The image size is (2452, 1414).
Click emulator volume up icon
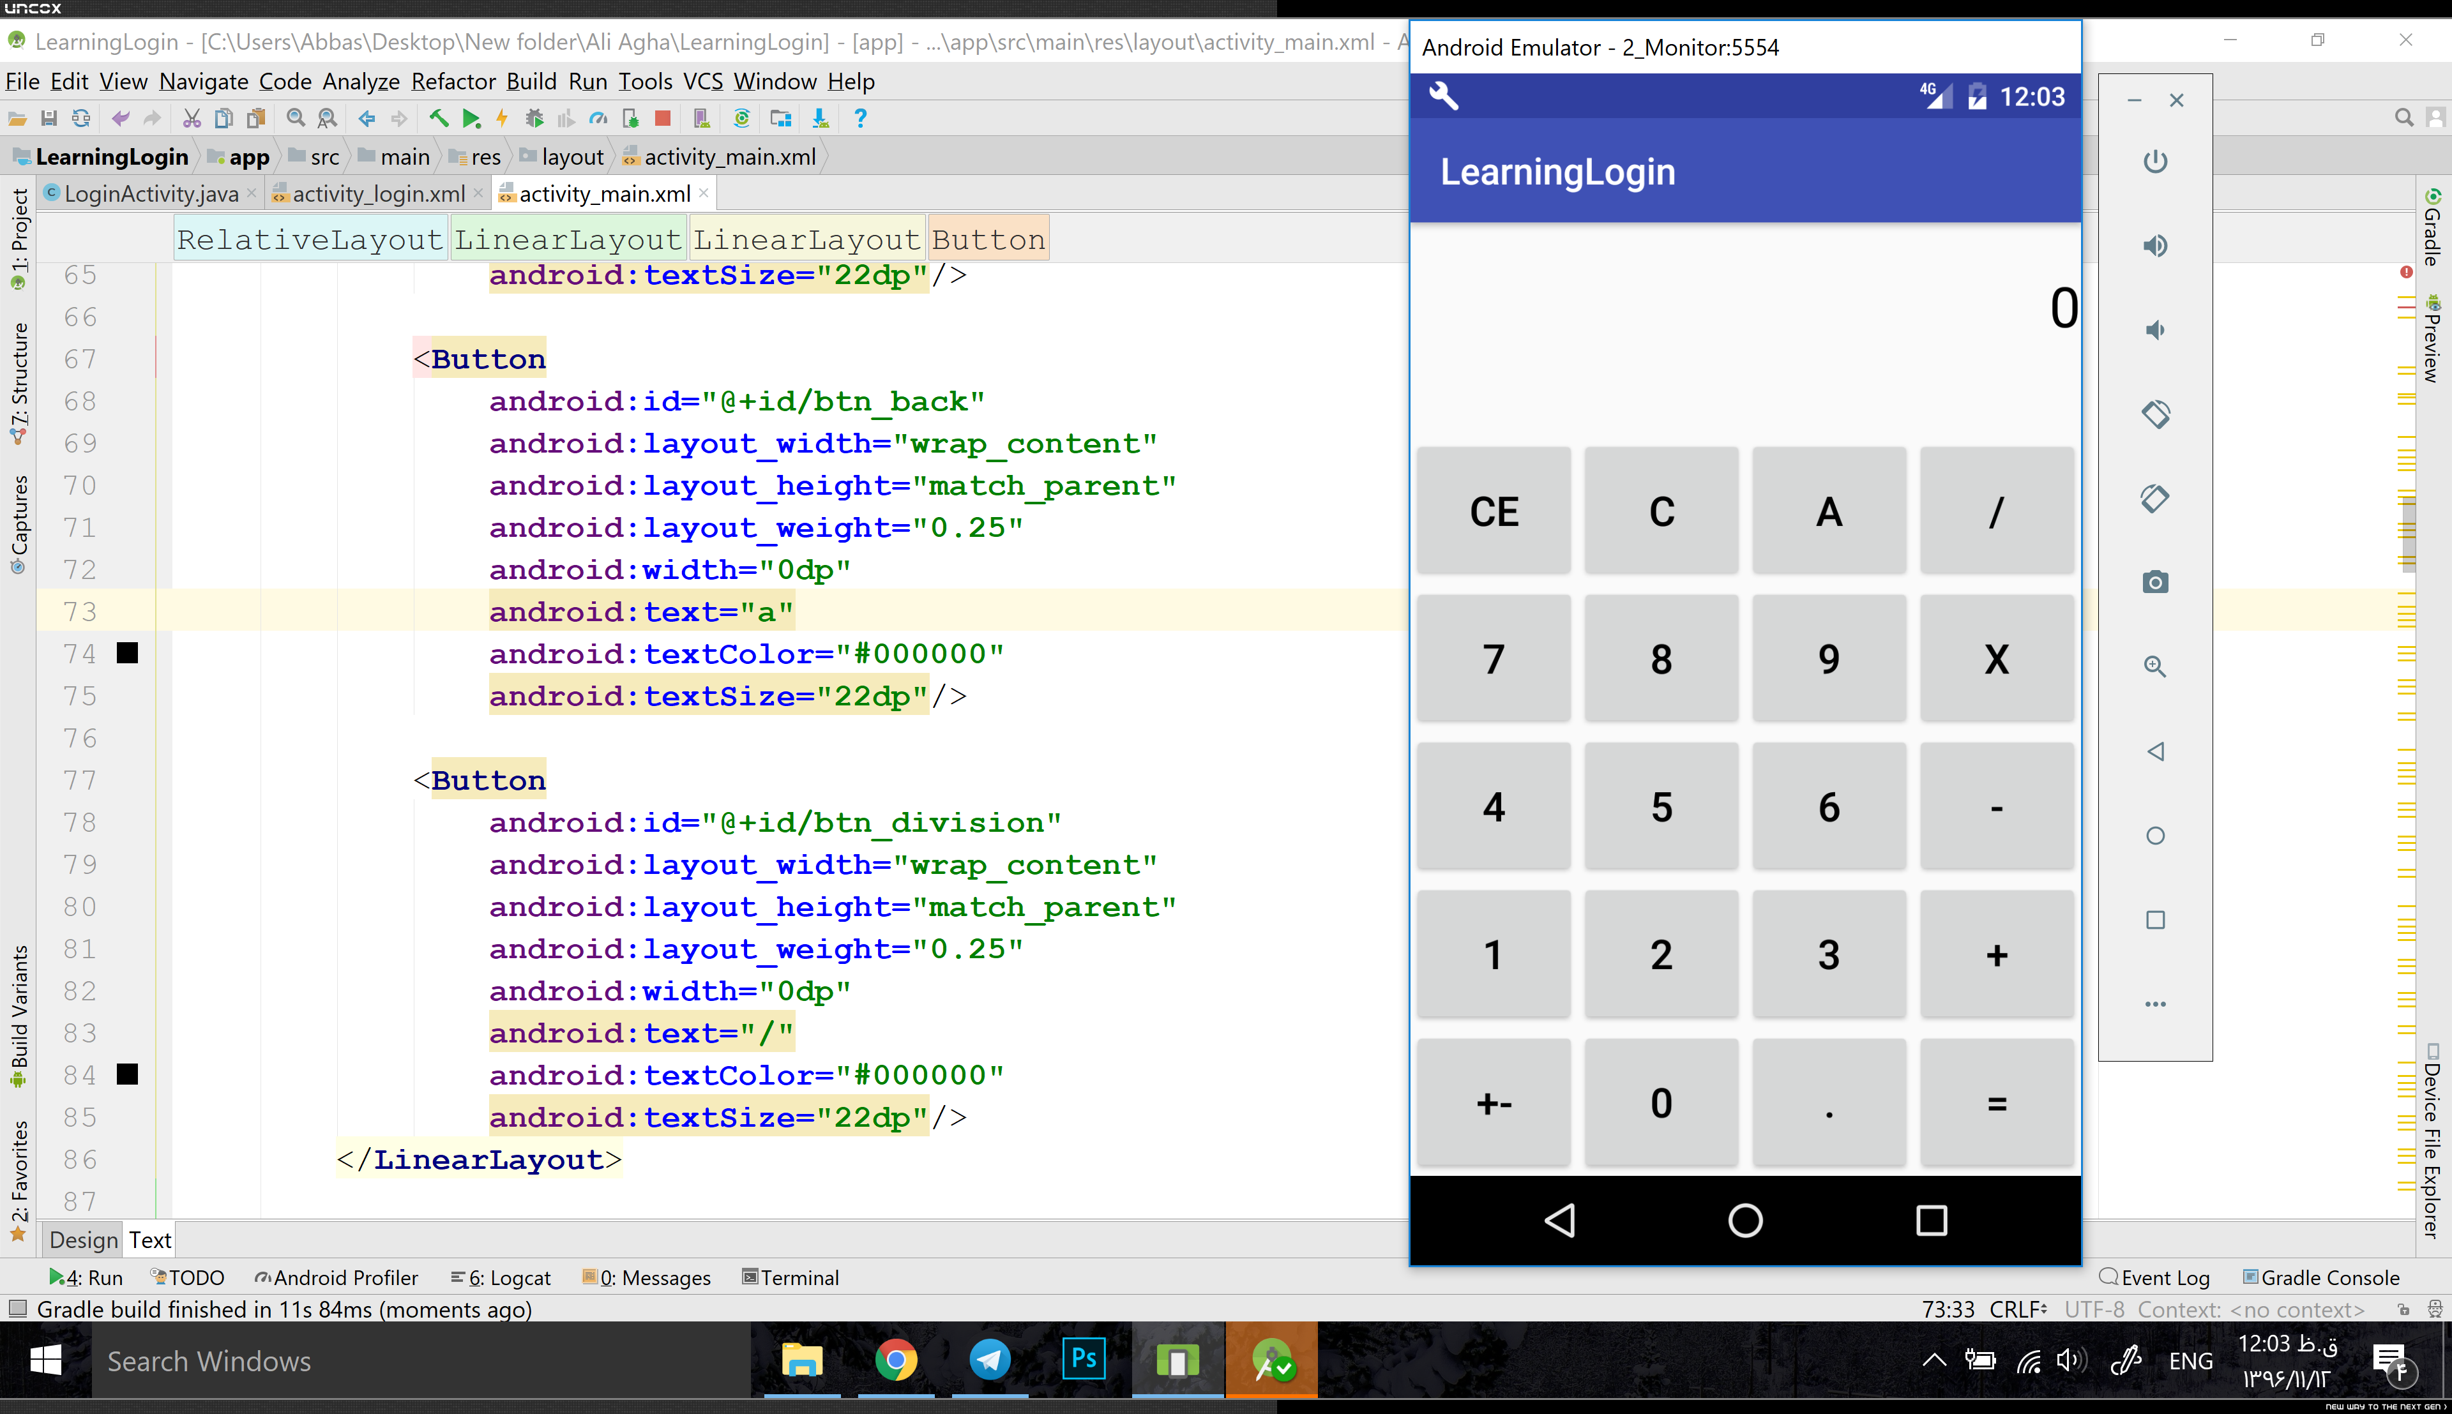tap(2155, 246)
